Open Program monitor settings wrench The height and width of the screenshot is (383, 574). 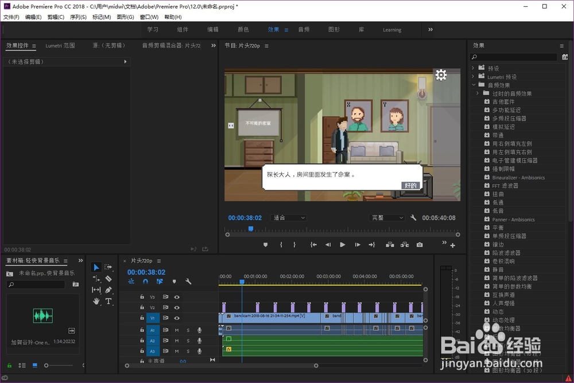pyautogui.click(x=413, y=218)
